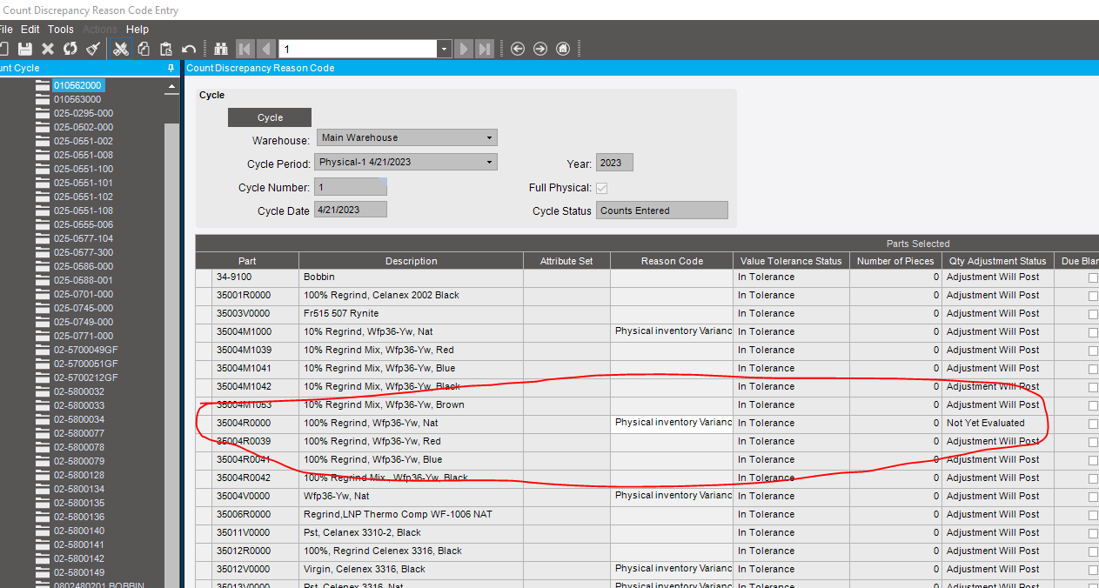Image resolution: width=1099 pixels, height=588 pixels.
Task: Toggle the Full Physical checkbox
Action: [x=602, y=188]
